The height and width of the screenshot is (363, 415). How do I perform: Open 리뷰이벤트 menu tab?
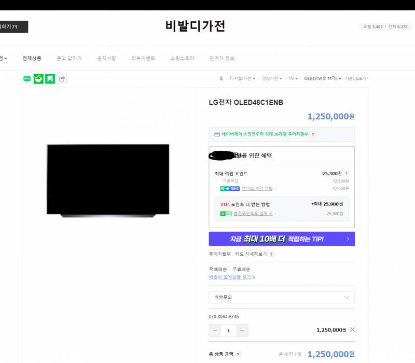[x=143, y=58]
